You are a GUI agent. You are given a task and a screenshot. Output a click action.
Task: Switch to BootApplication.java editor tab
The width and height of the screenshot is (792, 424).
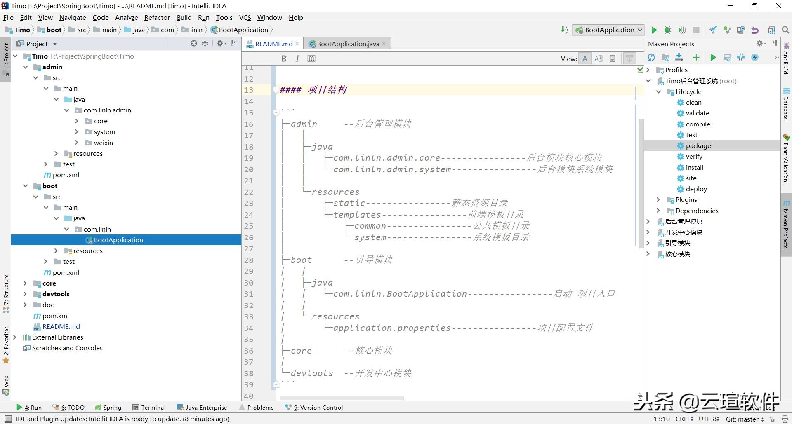click(348, 44)
